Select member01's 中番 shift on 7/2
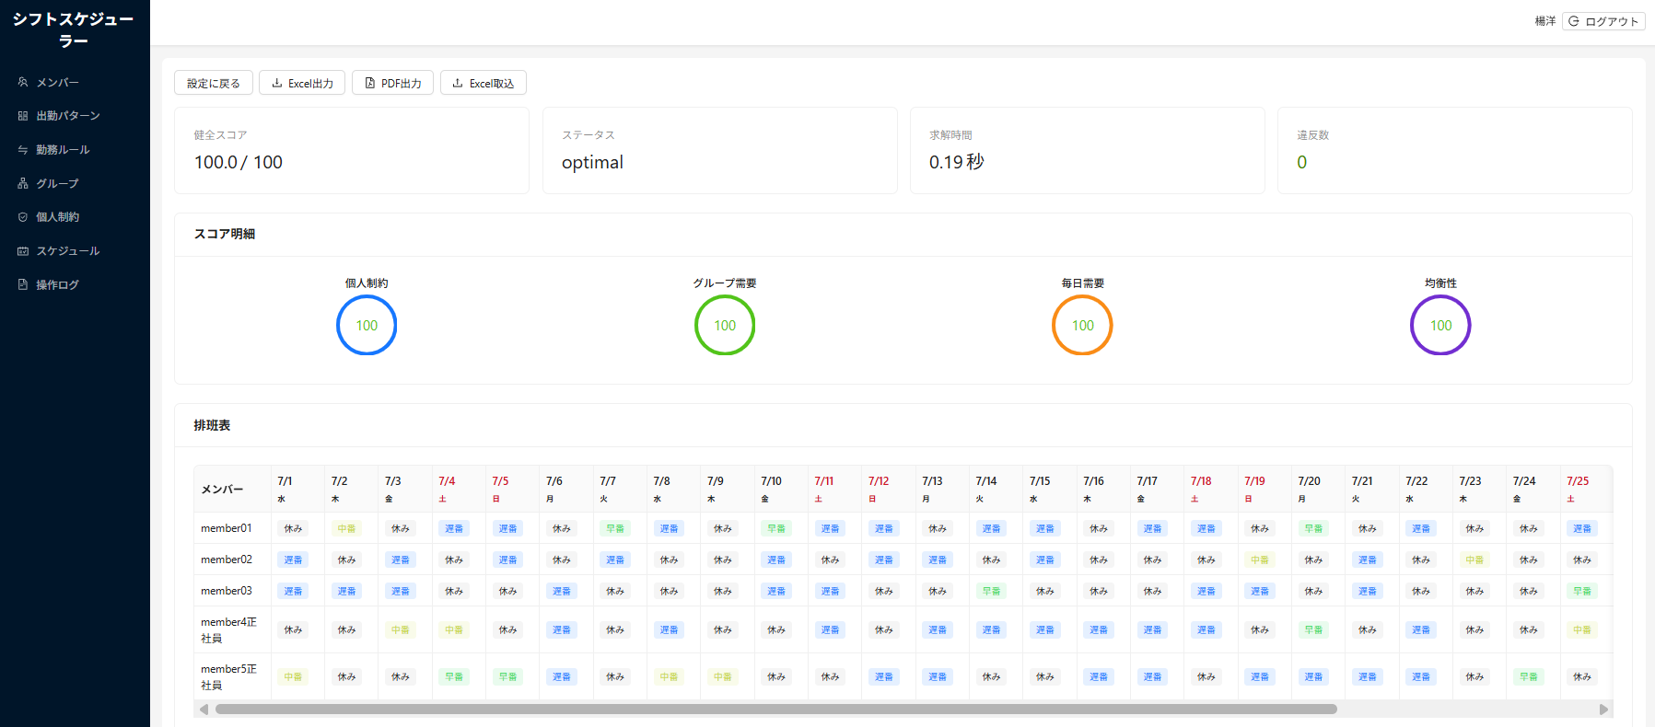The height and width of the screenshot is (727, 1655). [346, 528]
